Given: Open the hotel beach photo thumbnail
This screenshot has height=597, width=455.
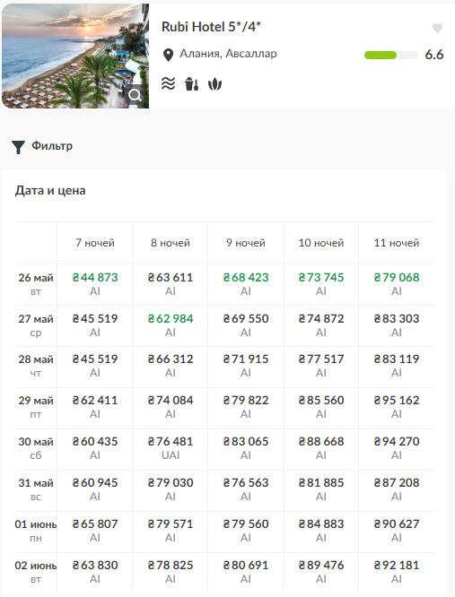Looking at the screenshot, I should (75, 56).
